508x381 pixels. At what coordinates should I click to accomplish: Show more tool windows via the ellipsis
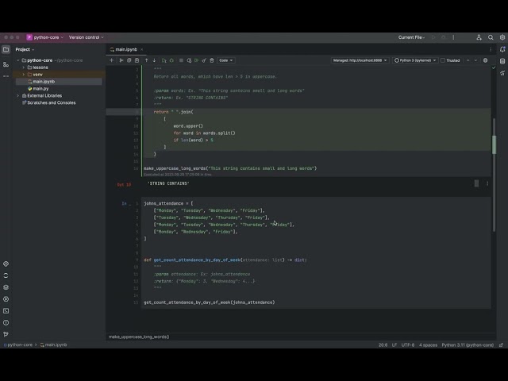[x=6, y=76]
